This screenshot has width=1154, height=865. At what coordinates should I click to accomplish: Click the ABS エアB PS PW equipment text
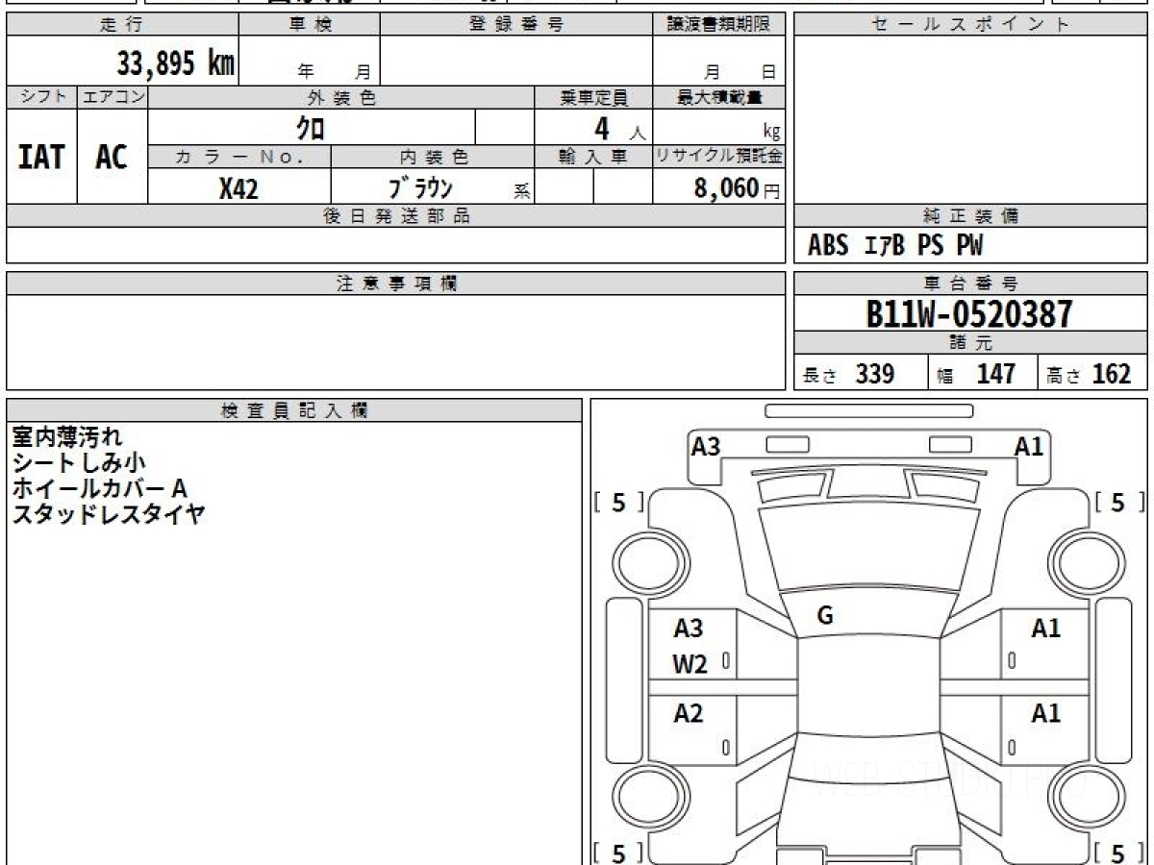tap(895, 246)
